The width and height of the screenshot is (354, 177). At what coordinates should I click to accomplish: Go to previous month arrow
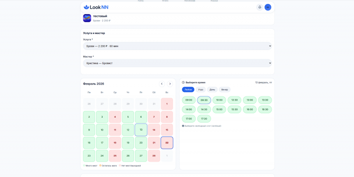pos(162,84)
